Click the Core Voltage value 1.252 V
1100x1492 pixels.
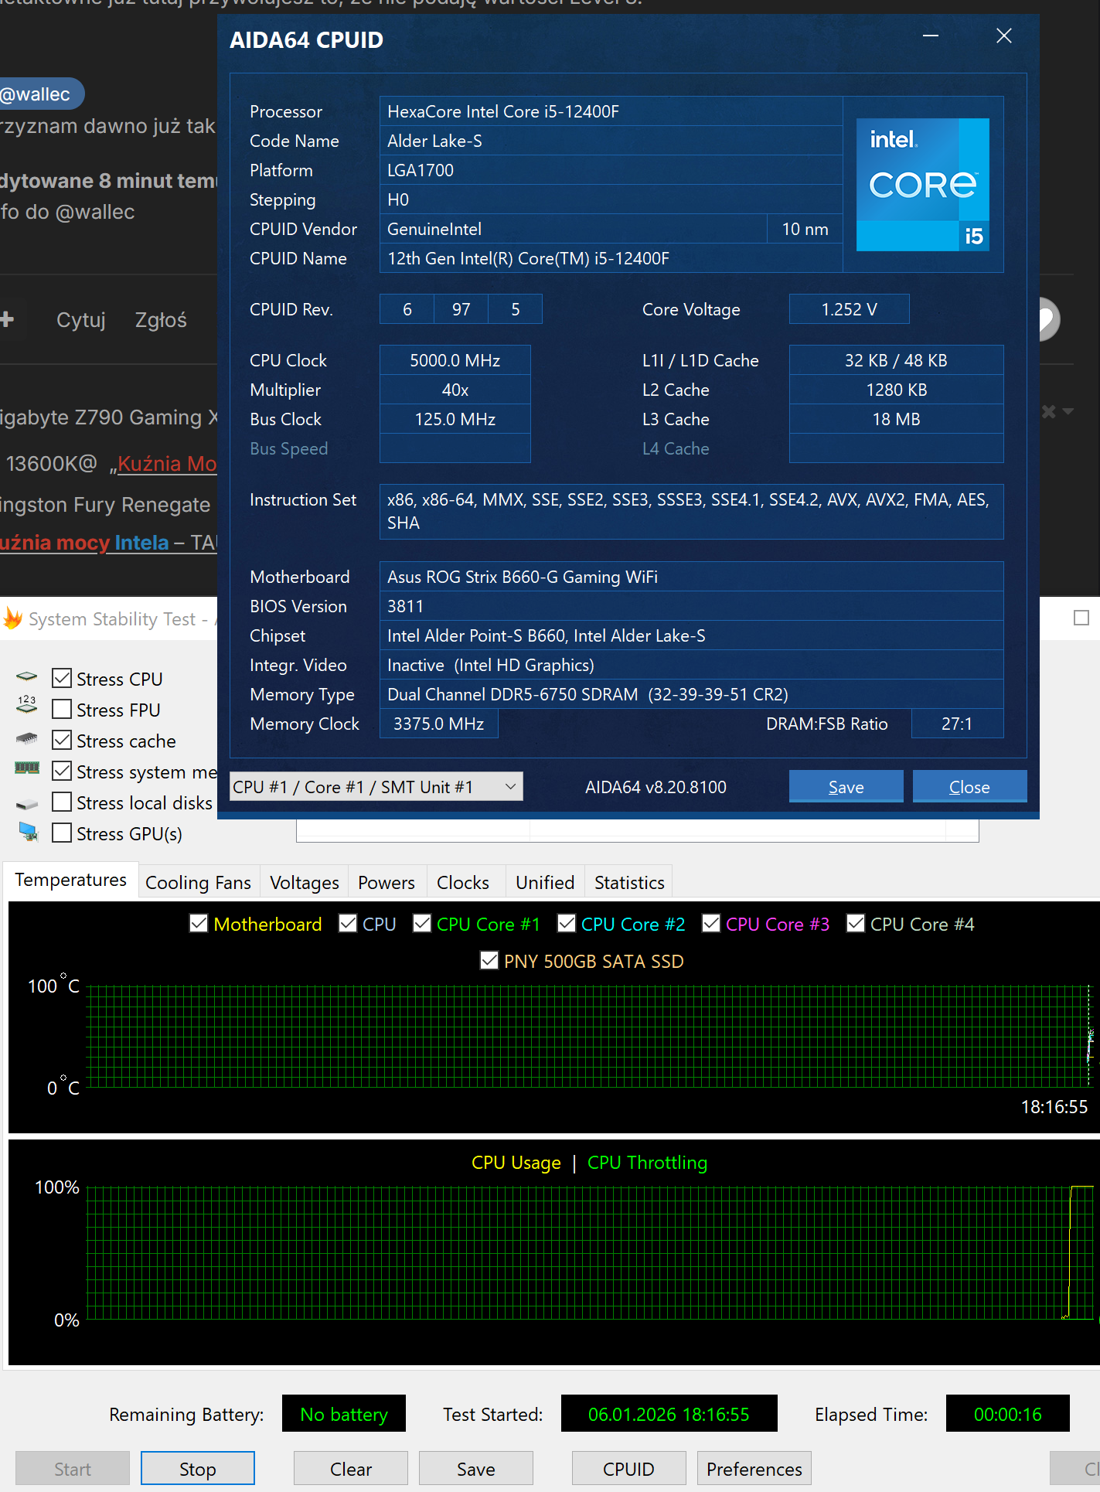tap(849, 309)
